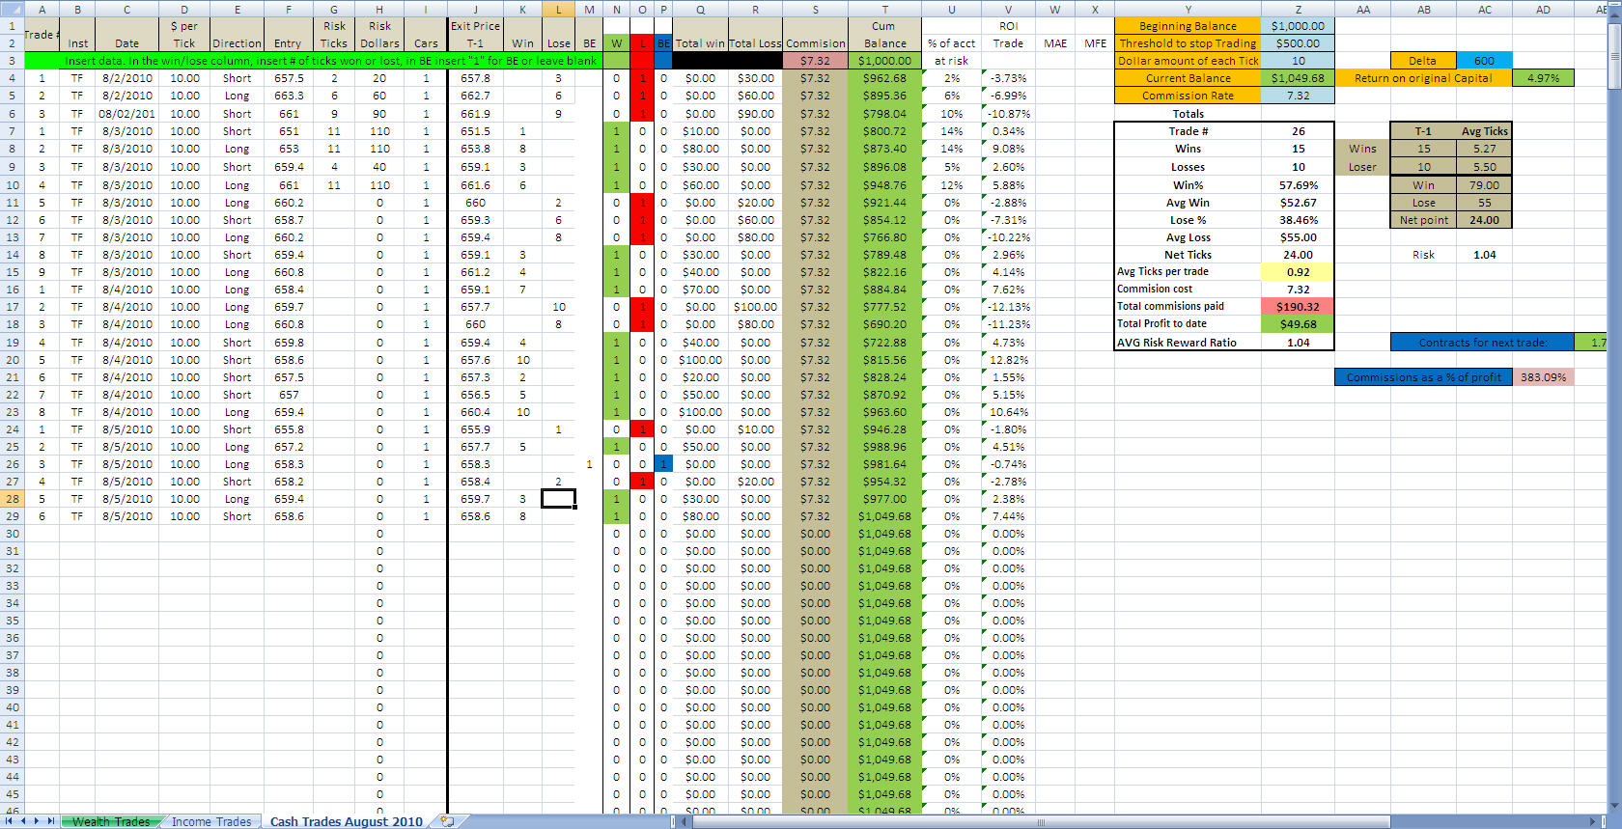
Task: Click the horizontal scrollbar left arrow
Action: [x=685, y=822]
